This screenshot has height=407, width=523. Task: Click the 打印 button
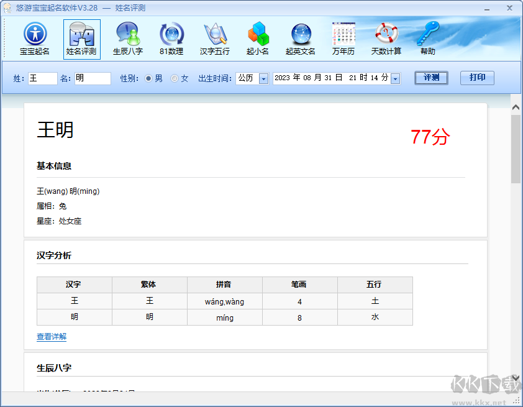click(477, 78)
